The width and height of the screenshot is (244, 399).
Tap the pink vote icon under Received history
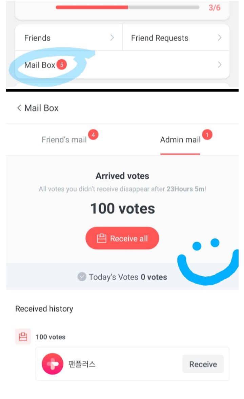click(x=23, y=337)
